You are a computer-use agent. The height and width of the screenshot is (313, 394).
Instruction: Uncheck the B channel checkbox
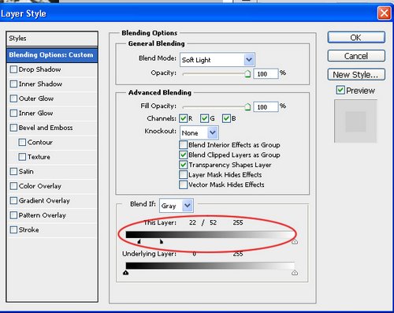click(x=226, y=118)
